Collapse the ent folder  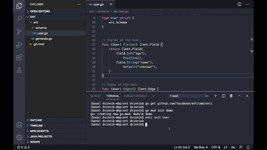55,22
